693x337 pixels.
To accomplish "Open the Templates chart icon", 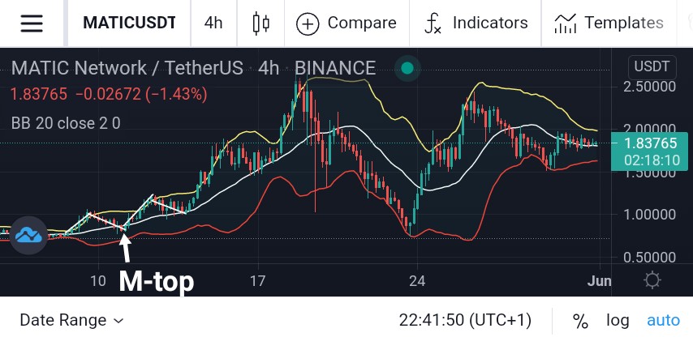I will pos(565,23).
